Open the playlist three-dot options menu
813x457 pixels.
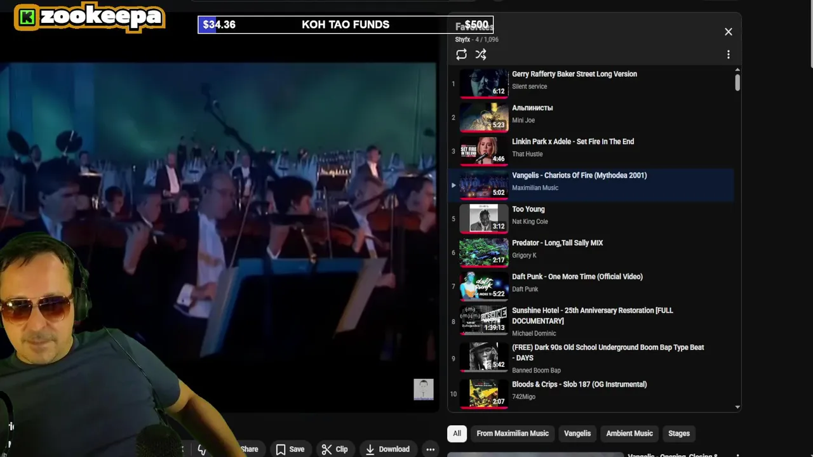pos(728,55)
